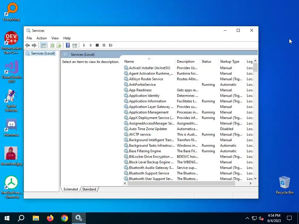Select the Embarcadero Dev-C++ desktop icon
The image size is (299, 224).
tap(11, 43)
